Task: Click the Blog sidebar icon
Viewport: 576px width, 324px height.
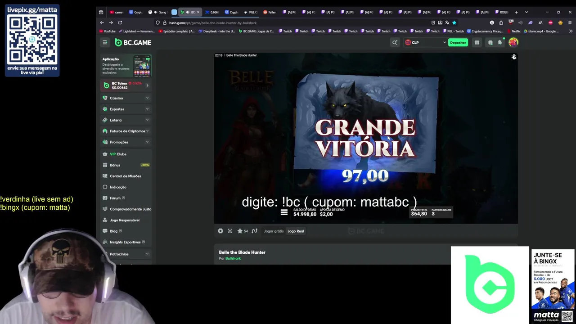Action: click(105, 231)
